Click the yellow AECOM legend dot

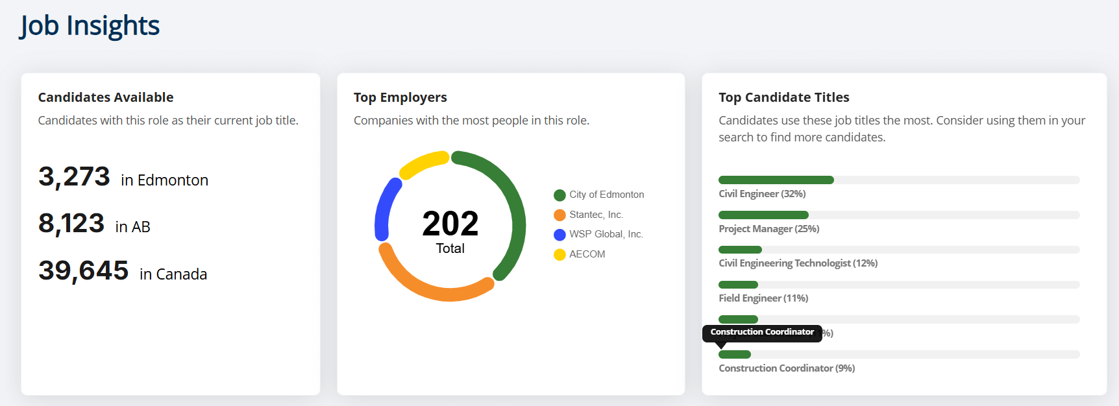pyautogui.click(x=559, y=255)
